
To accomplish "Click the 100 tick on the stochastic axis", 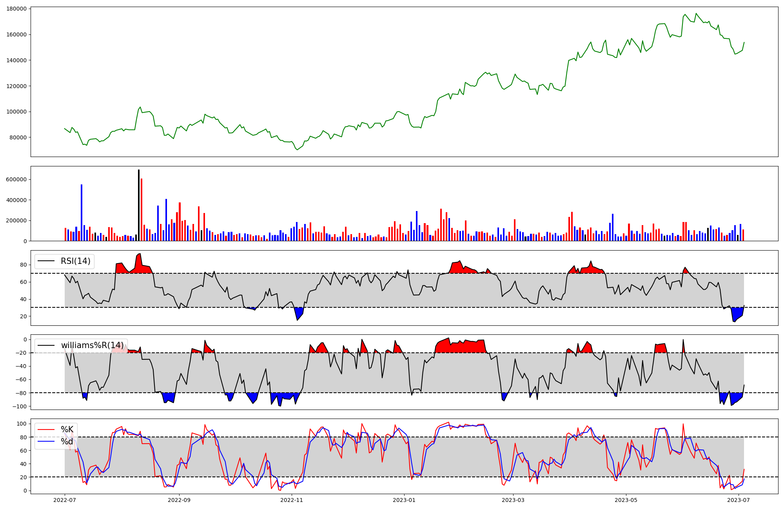I will point(22,424).
